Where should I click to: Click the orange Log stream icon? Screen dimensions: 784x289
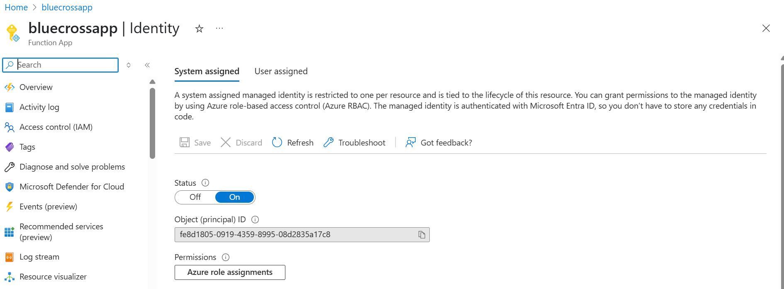pyautogui.click(x=10, y=257)
